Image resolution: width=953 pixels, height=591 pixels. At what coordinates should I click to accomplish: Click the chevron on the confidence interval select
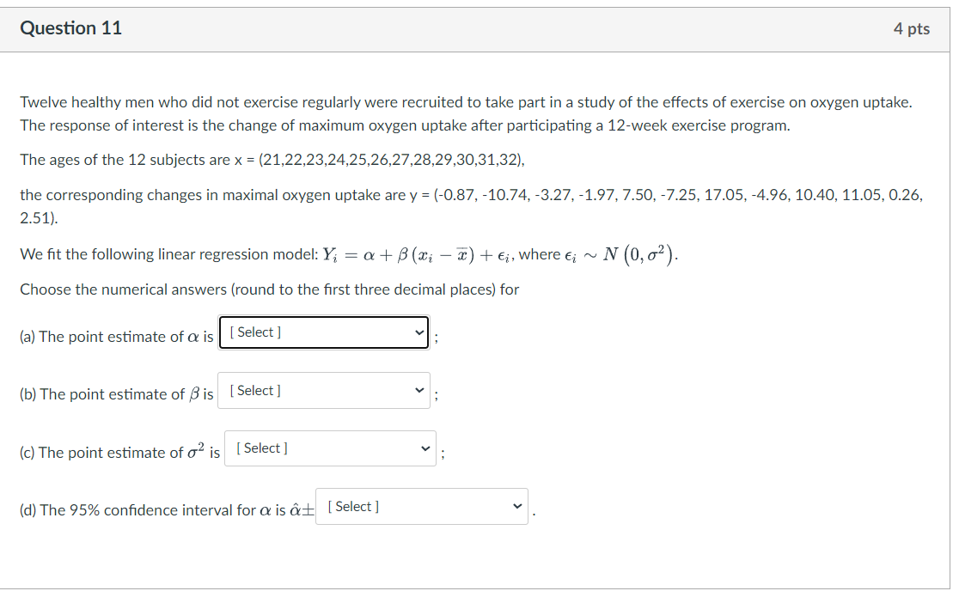tap(516, 506)
